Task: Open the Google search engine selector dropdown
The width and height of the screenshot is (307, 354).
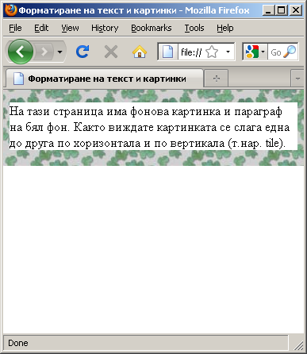Action: 255,52
